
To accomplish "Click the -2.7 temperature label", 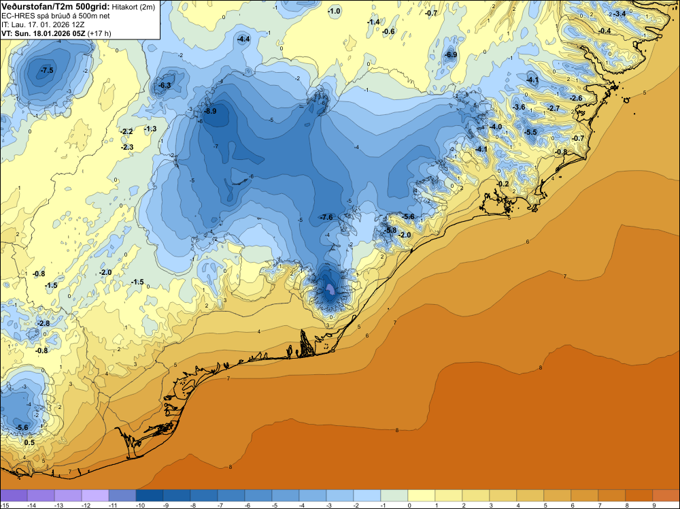I will [x=554, y=108].
